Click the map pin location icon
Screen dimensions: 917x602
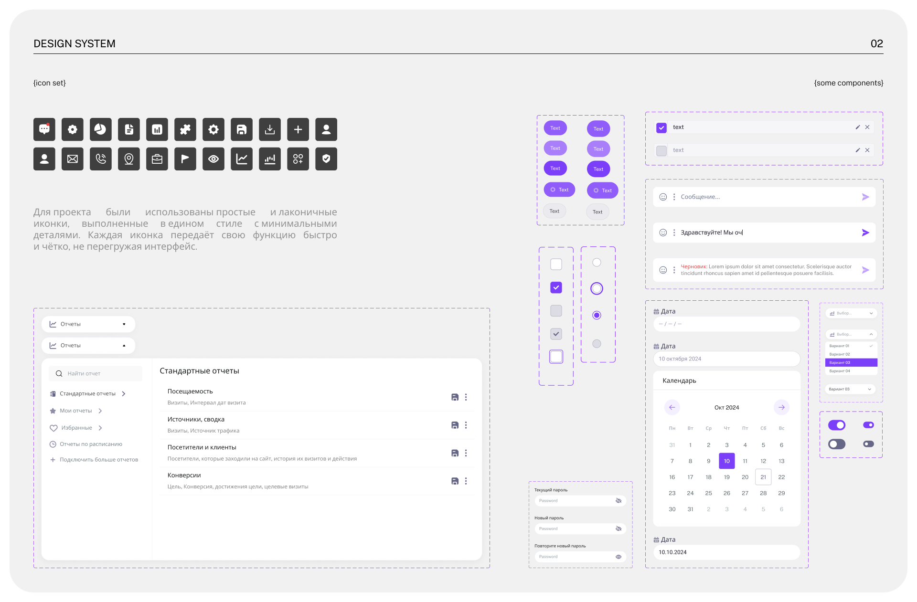pyautogui.click(x=129, y=159)
